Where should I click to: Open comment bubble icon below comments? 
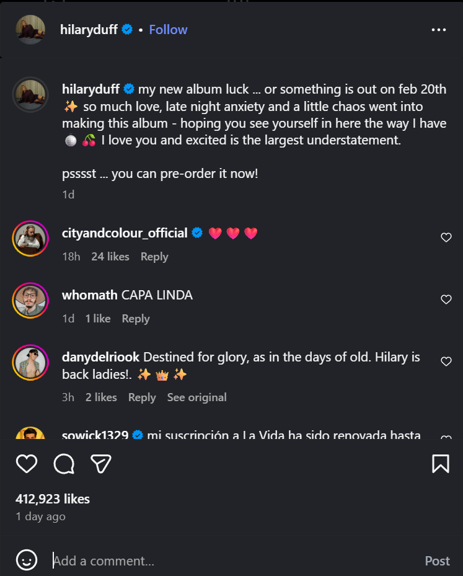[x=64, y=464]
